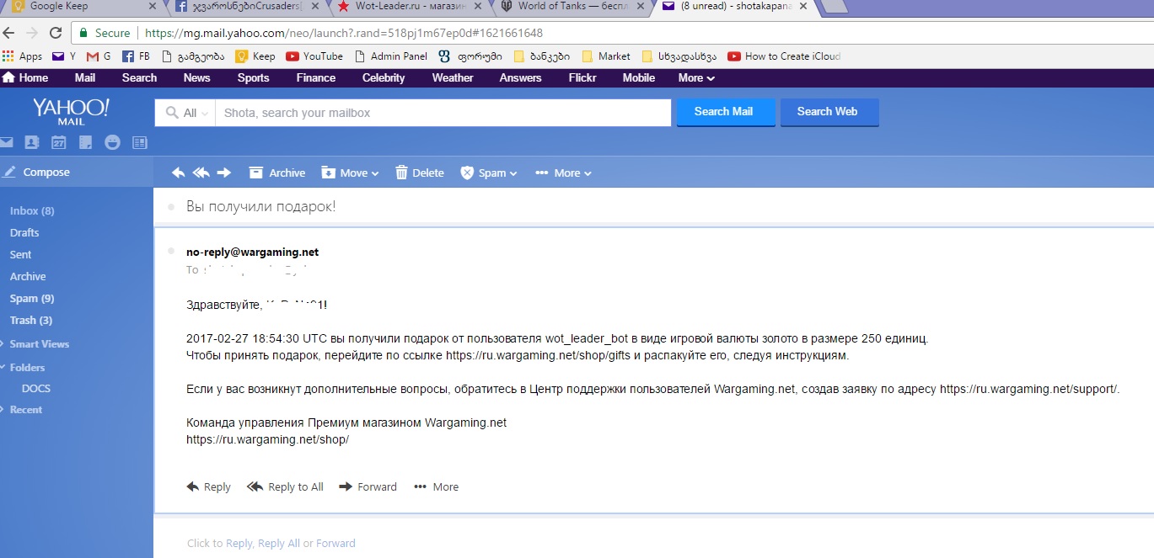Open Flickr in the Yahoo nav bar

coord(582,77)
